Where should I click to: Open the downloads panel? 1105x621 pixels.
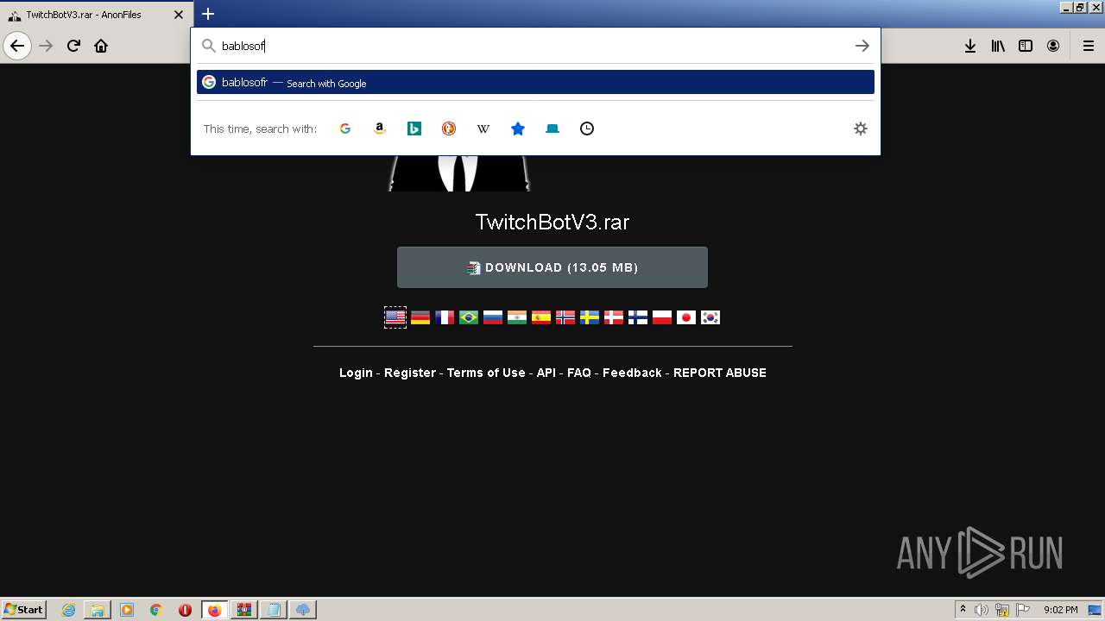tap(970, 46)
